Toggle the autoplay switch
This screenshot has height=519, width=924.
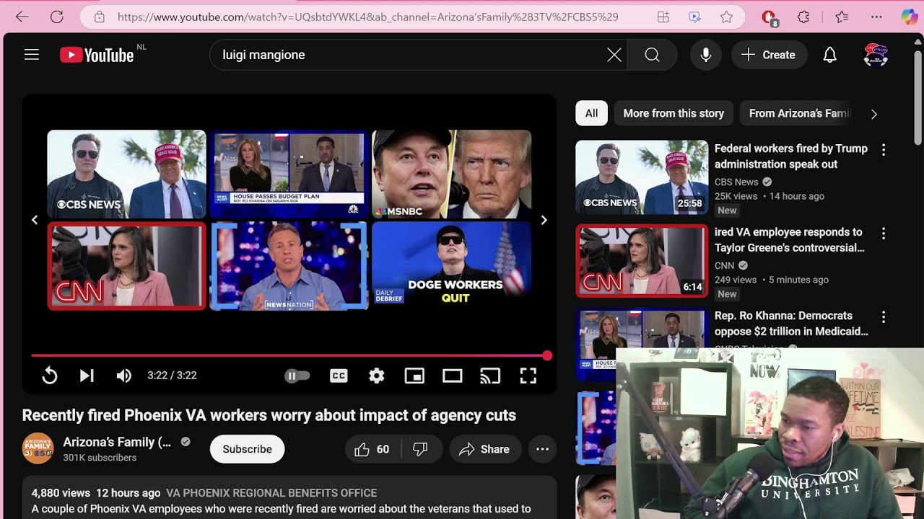(x=297, y=376)
